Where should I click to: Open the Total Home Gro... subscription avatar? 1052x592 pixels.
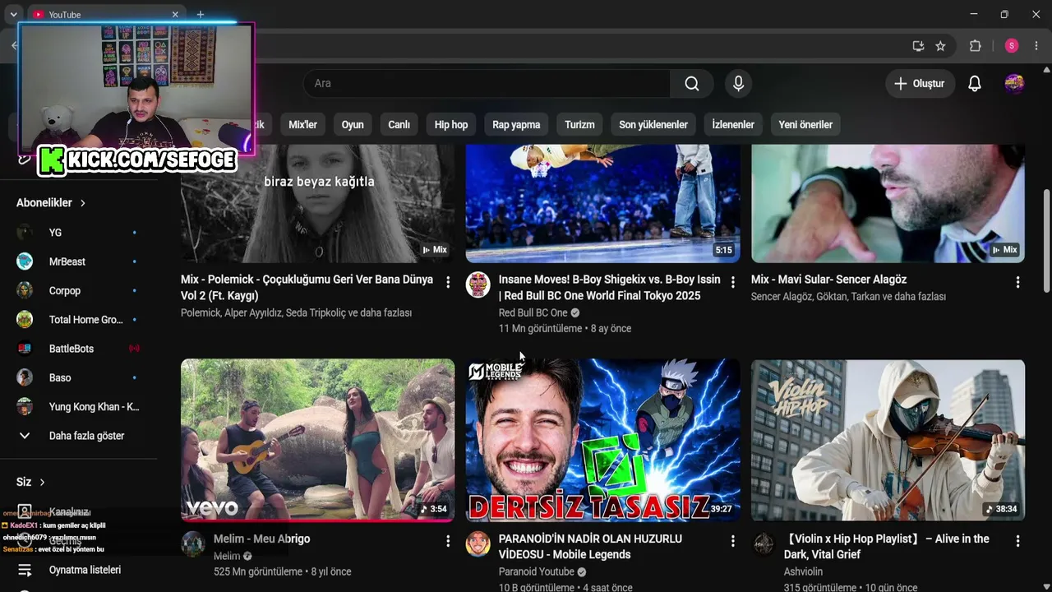coord(25,319)
